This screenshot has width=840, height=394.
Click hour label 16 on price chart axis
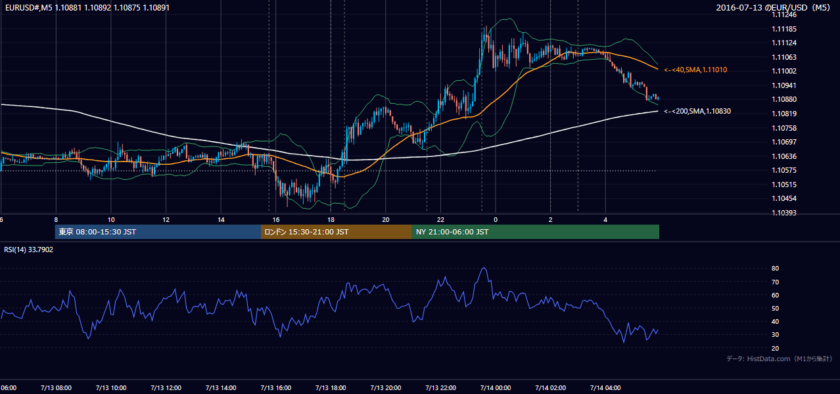tap(276, 219)
